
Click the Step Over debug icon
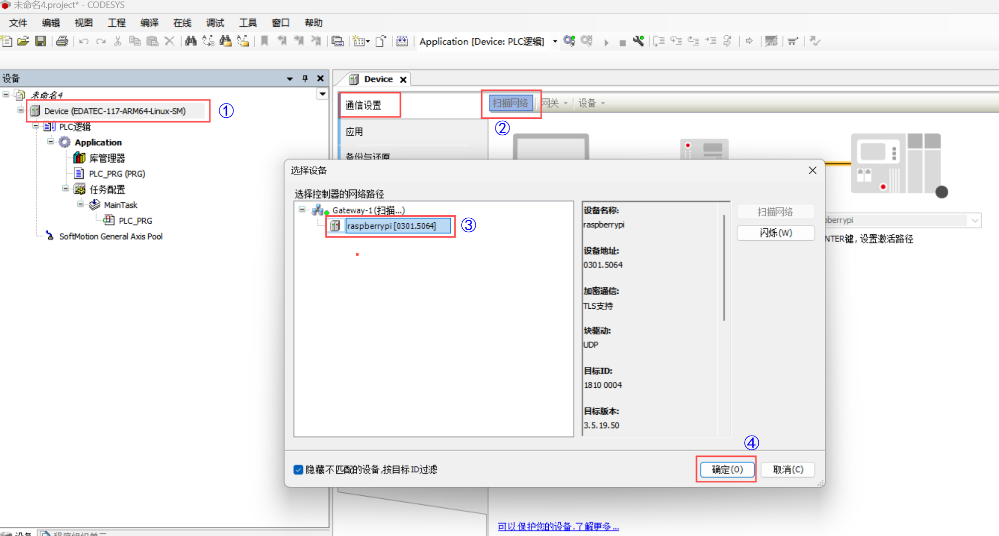point(659,41)
